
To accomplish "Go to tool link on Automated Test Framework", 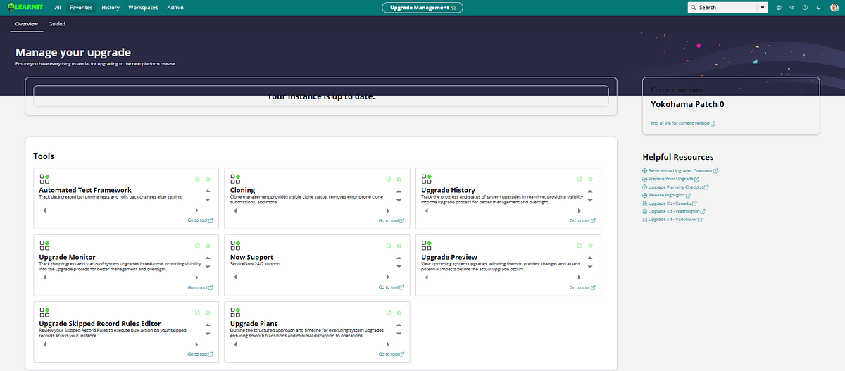I will 200,220.
